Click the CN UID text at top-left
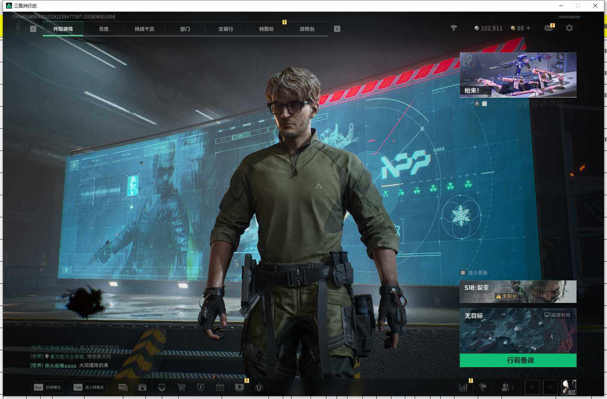 [63, 17]
